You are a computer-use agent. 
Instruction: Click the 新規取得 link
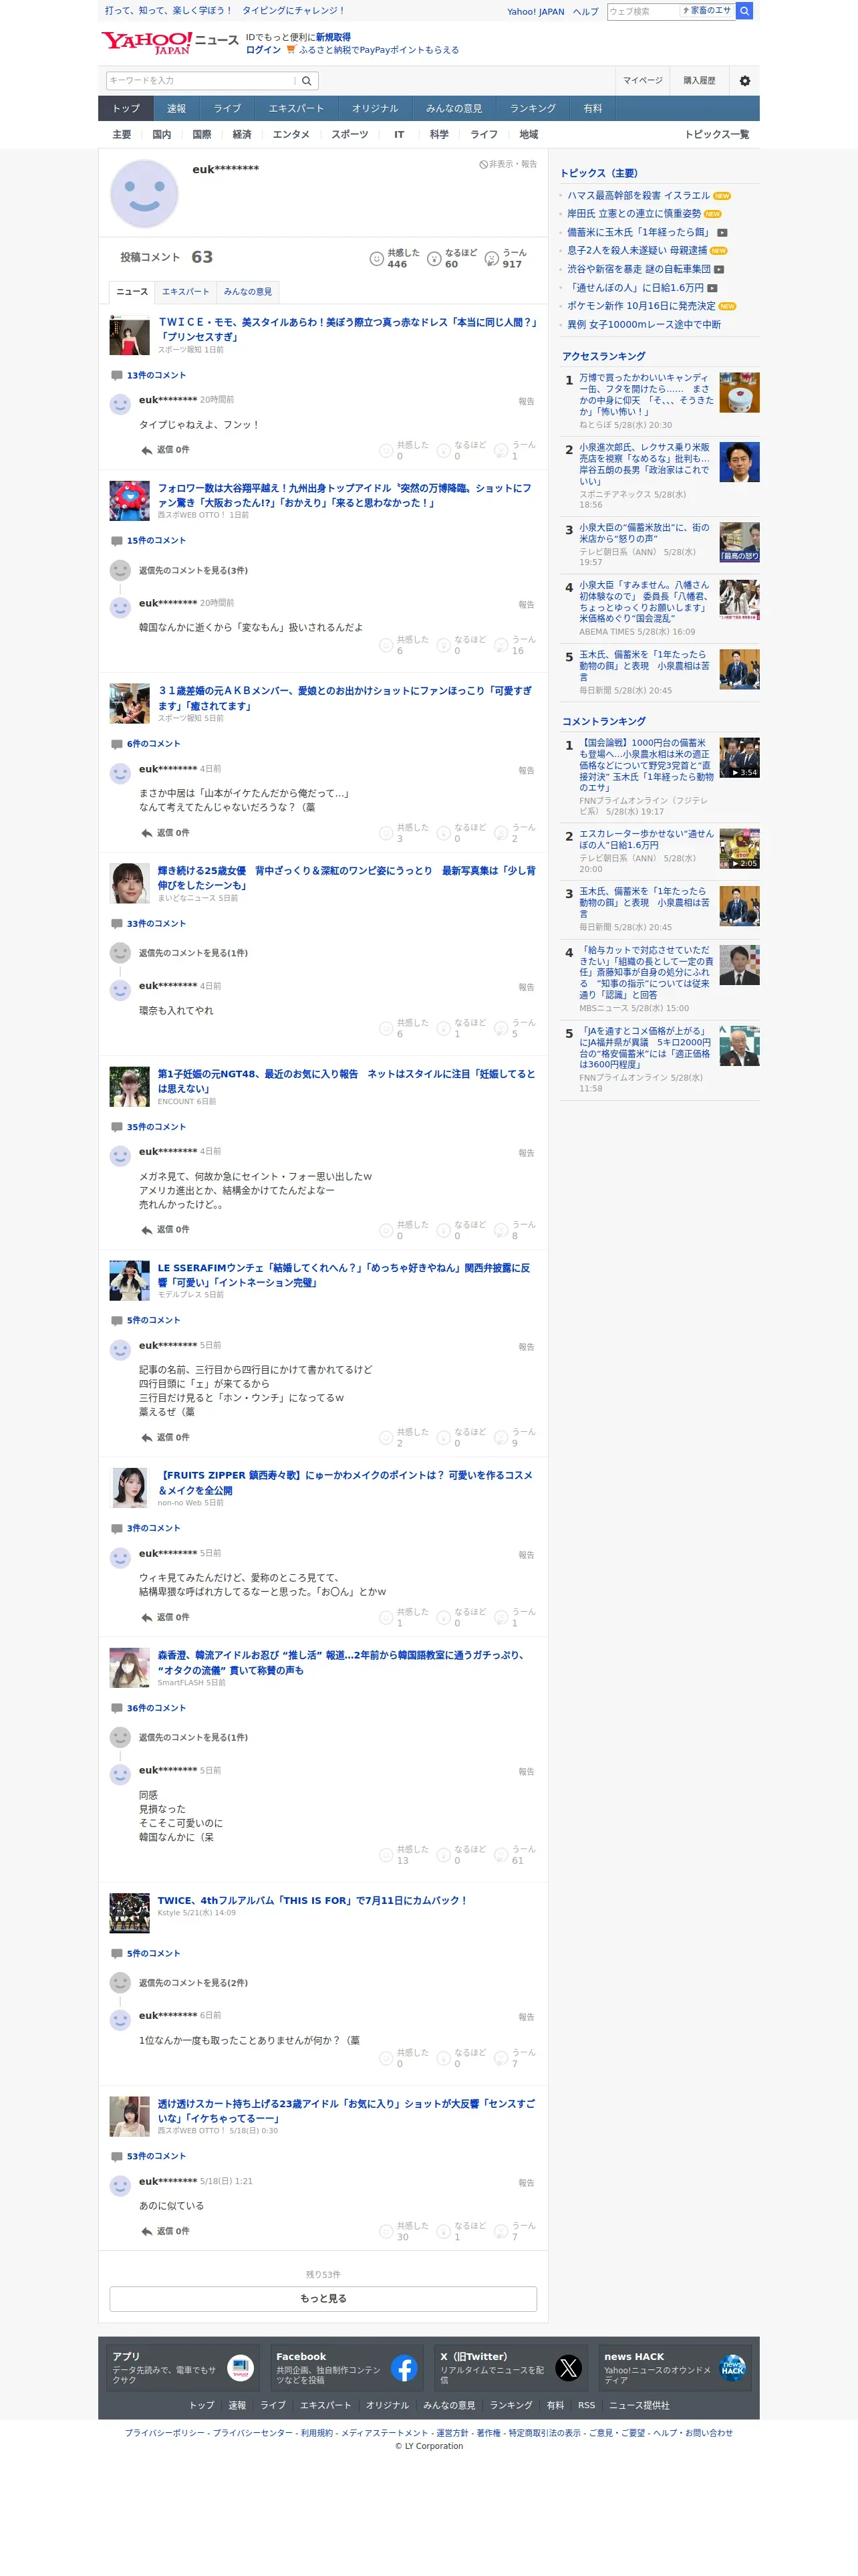333,37
